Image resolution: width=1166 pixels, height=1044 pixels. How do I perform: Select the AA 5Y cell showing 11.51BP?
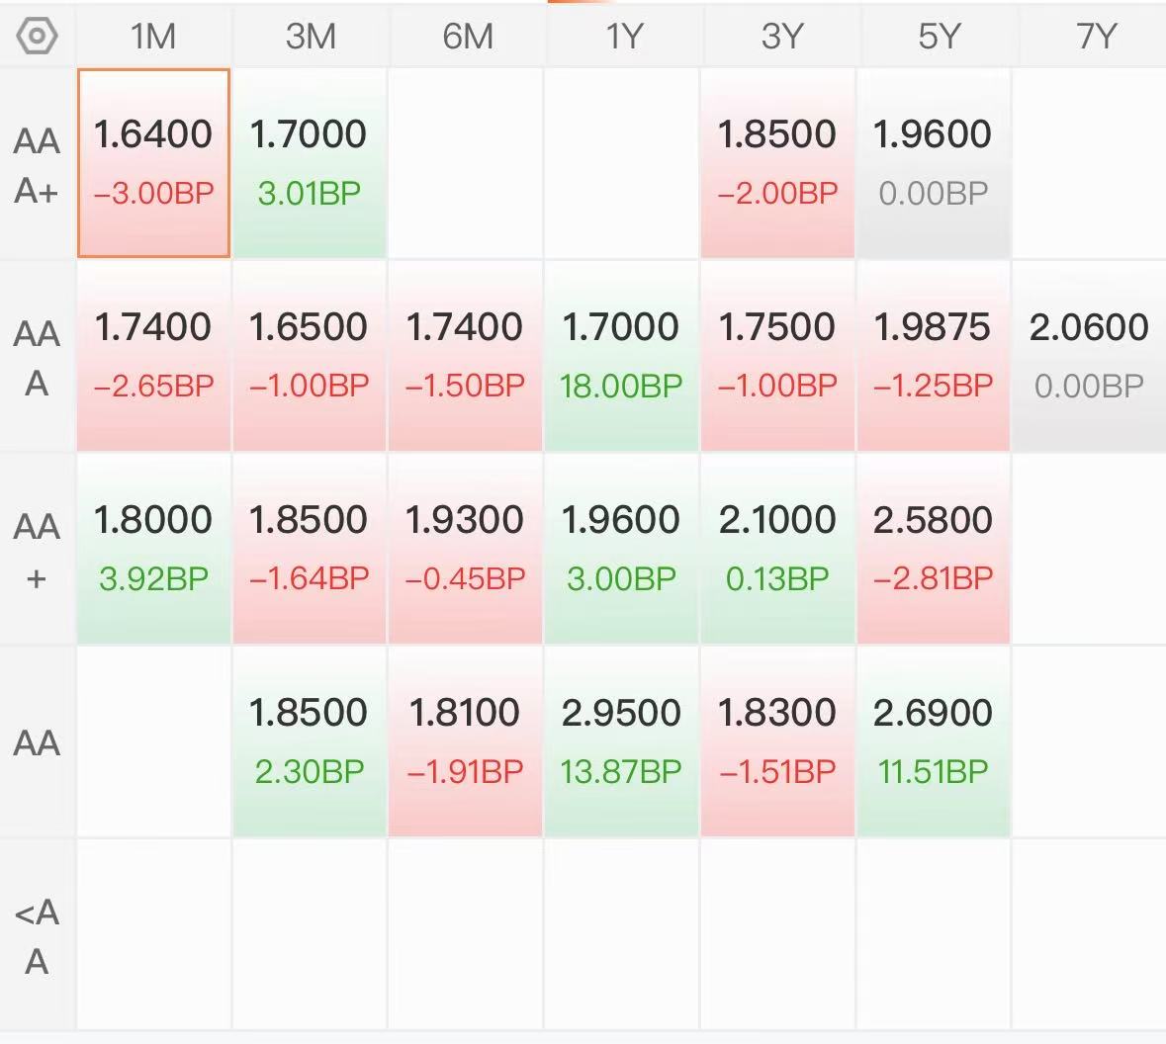coord(933,741)
